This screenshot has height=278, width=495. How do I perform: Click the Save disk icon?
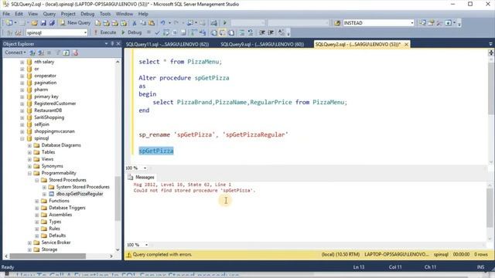click(x=43, y=23)
